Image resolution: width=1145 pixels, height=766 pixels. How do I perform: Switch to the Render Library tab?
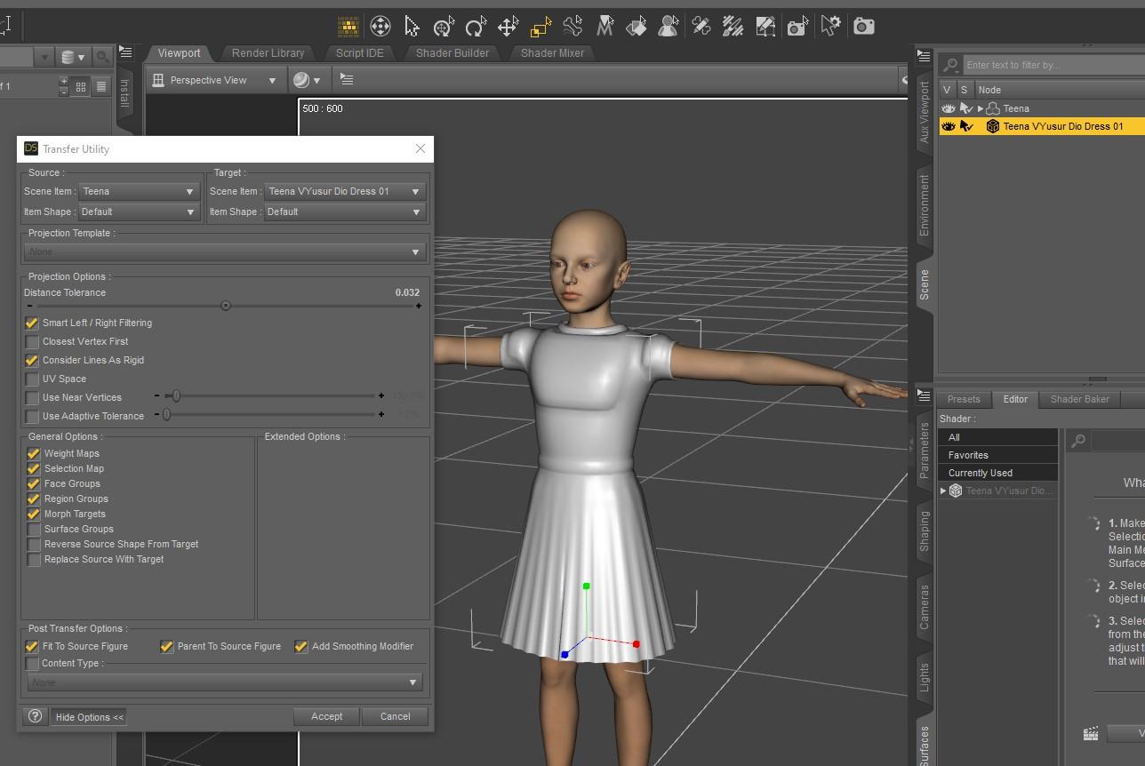pos(268,53)
